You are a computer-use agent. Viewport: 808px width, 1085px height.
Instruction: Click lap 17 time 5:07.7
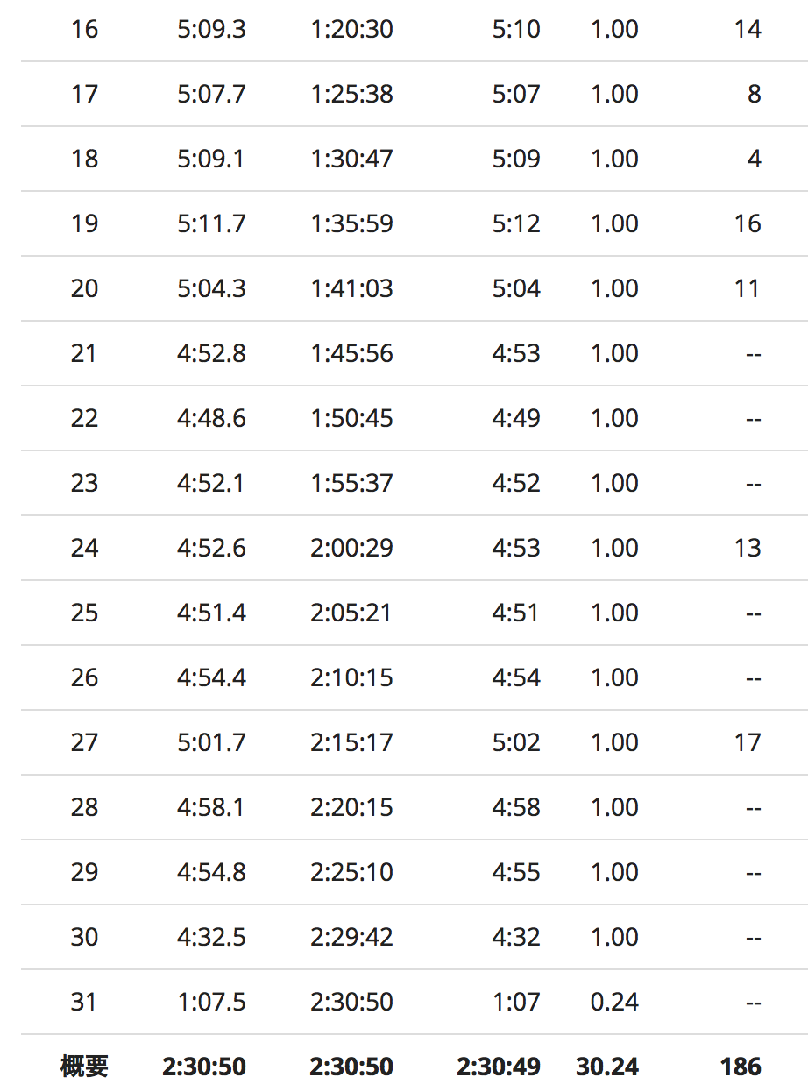click(x=211, y=94)
